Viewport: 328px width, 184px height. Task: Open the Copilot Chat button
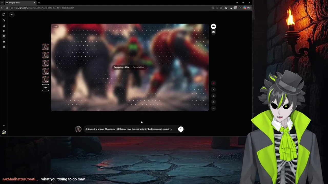click(247, 8)
